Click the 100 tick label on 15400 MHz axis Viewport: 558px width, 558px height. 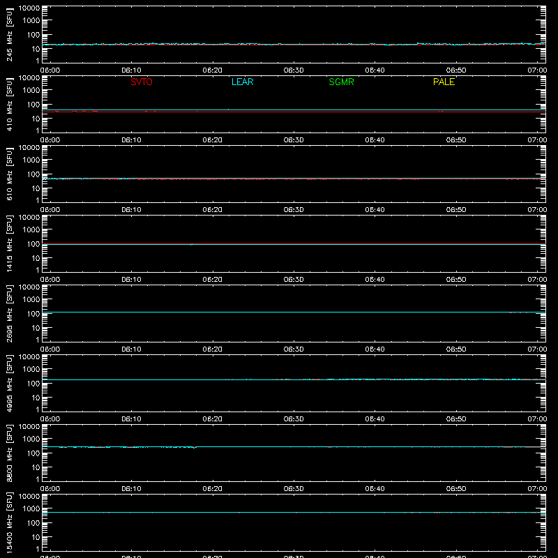pos(33,523)
